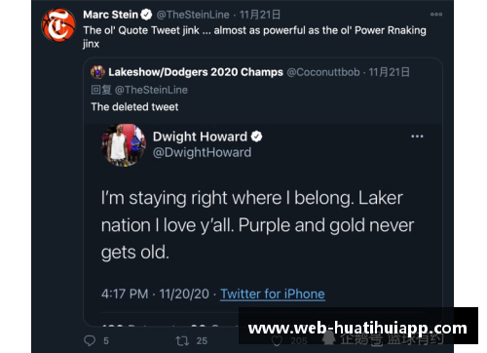Click the @Coconuttbob handle
The width and height of the screenshot is (487, 353).
pyautogui.click(x=323, y=72)
